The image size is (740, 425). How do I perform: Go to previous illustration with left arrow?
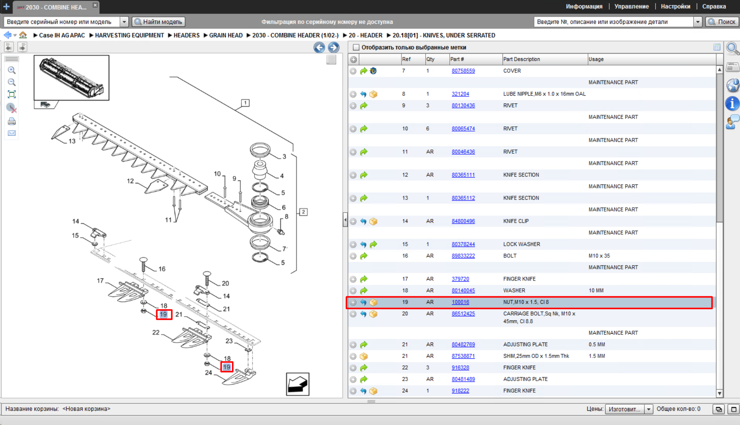[319, 47]
